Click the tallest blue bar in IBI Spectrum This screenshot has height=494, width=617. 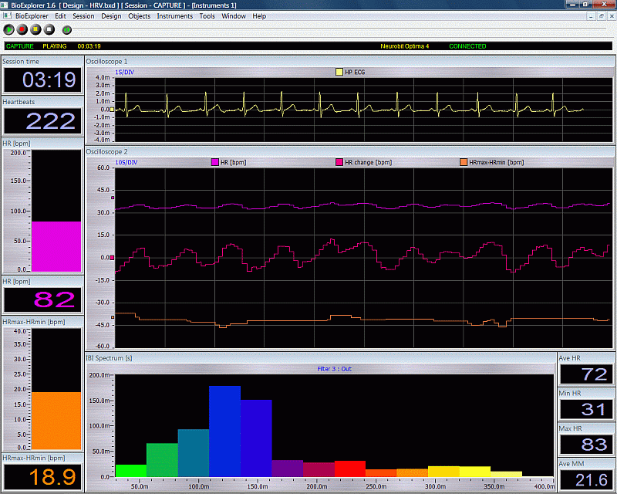coord(224,431)
